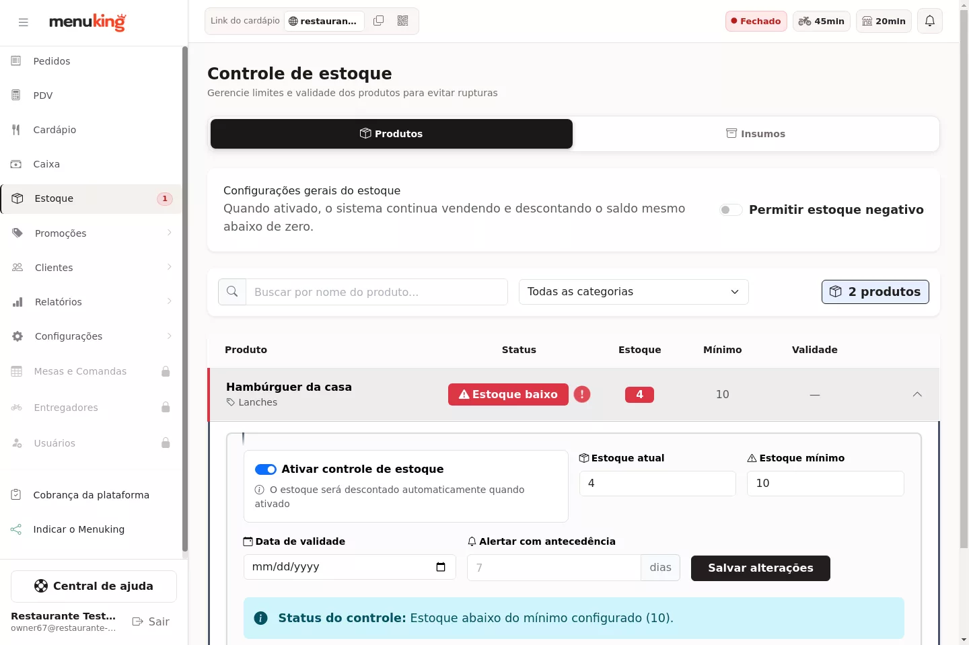This screenshot has height=645, width=969.
Task: Open Cobrança da plataforma
Action: point(91,495)
